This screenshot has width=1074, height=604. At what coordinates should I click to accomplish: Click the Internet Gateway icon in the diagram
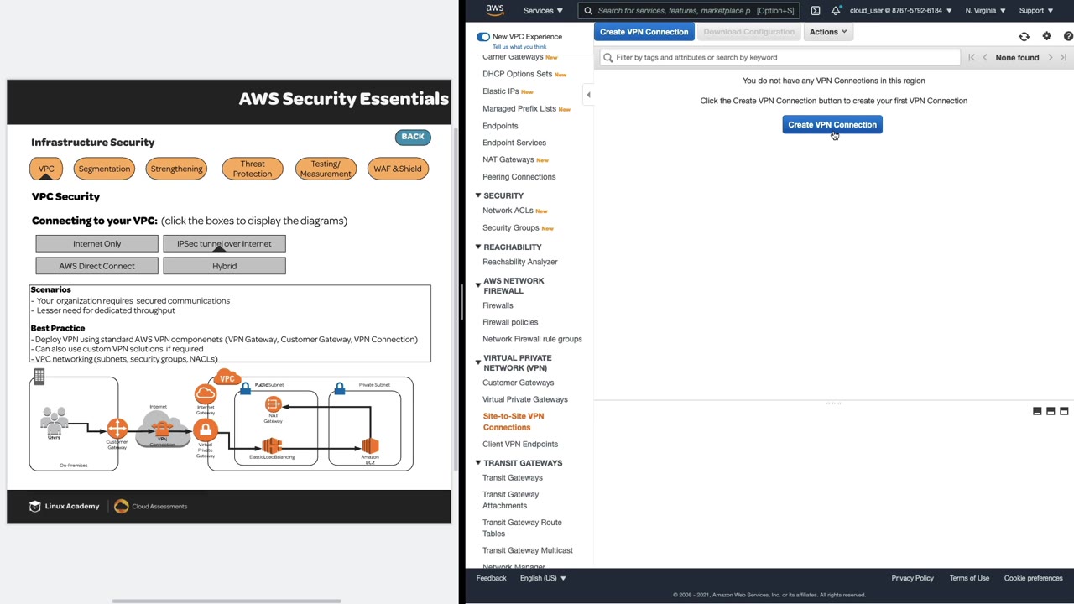[x=206, y=393]
